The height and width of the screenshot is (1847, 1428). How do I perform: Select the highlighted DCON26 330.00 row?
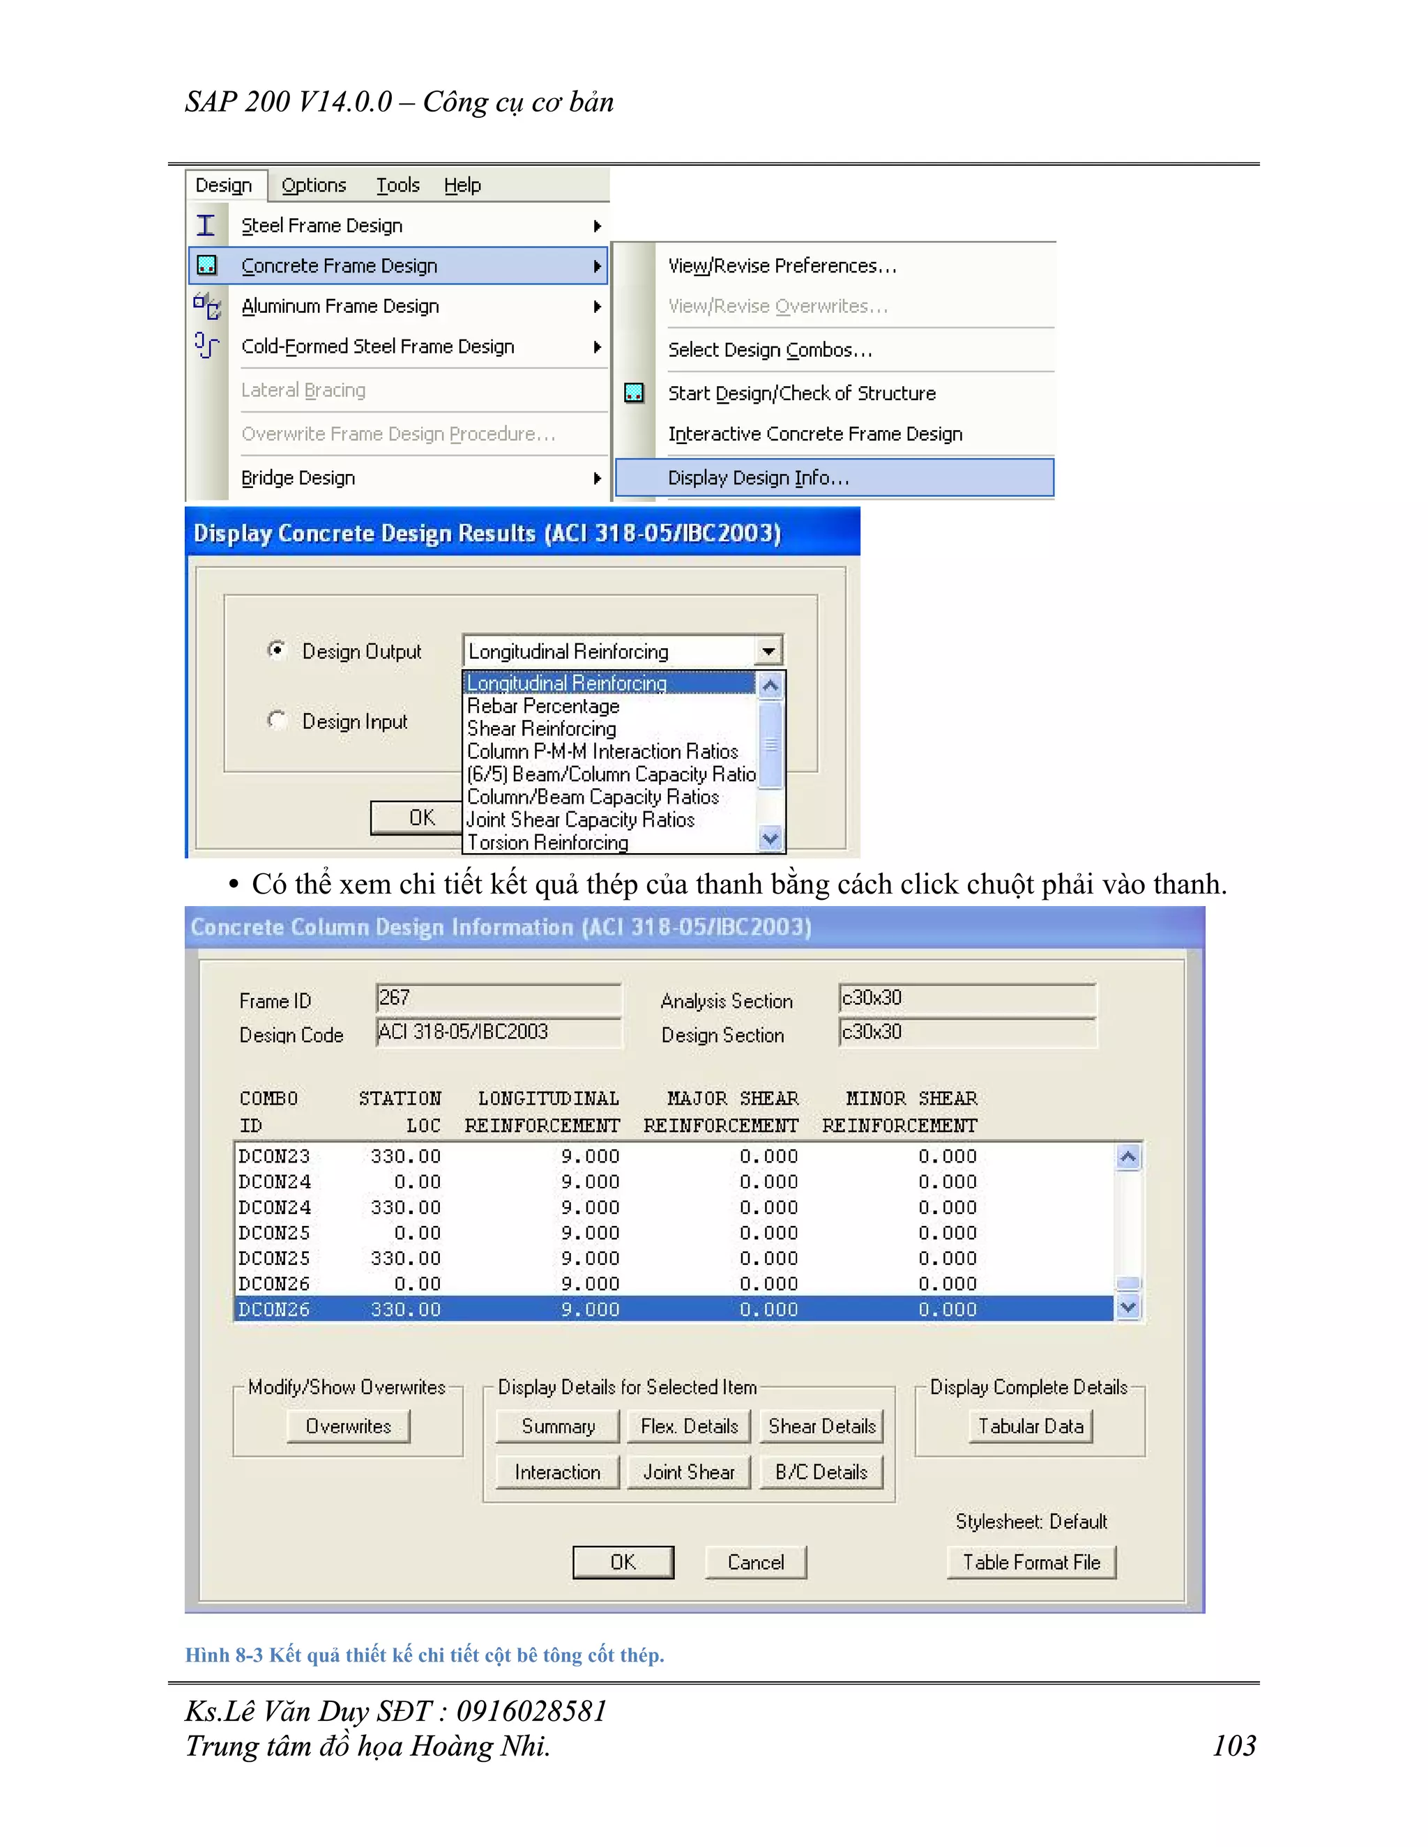point(674,1309)
